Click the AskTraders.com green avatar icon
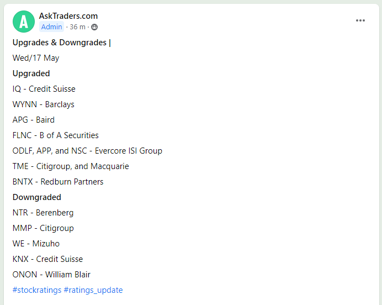This screenshot has height=305, width=382. pos(24,22)
